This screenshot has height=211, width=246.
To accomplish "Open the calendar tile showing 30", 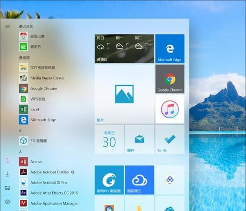I will tap(109, 139).
